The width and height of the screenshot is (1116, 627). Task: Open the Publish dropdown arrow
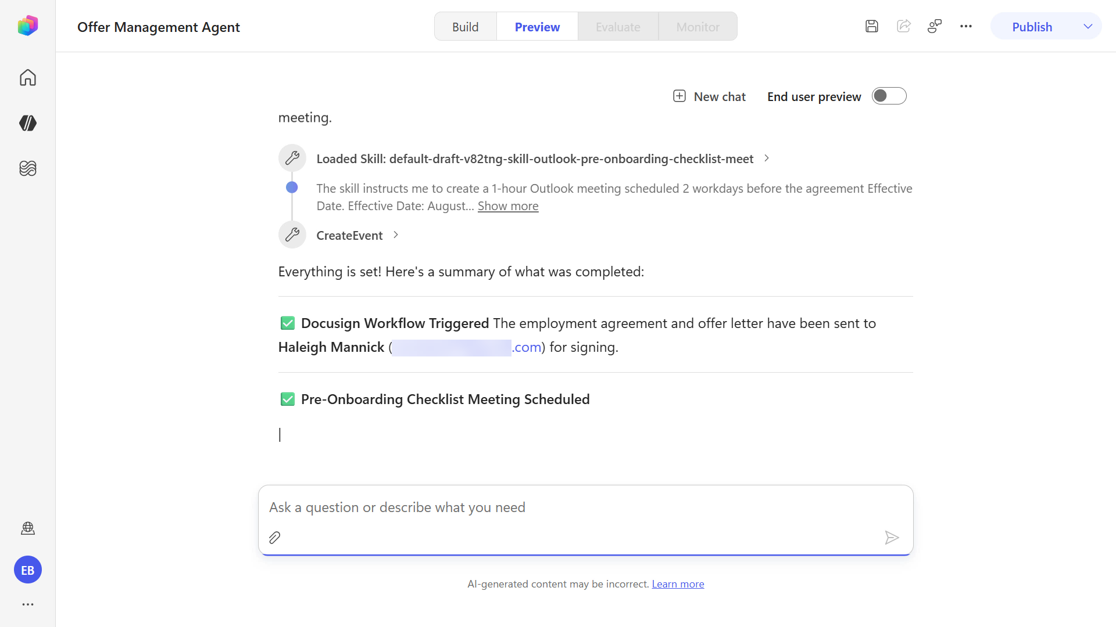coord(1088,27)
